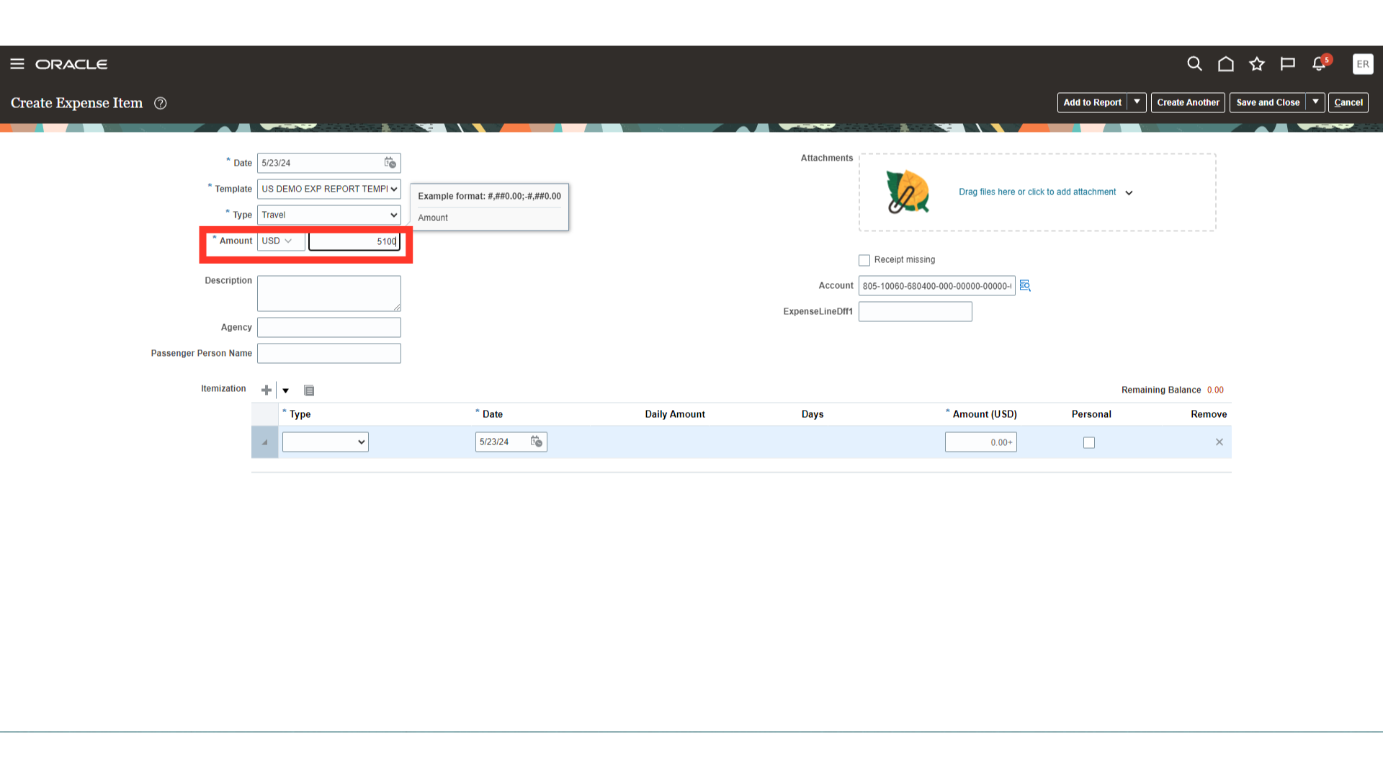Click into the ExpenseLineDff1 field
Image resolution: width=1383 pixels, height=778 pixels.
coord(915,311)
